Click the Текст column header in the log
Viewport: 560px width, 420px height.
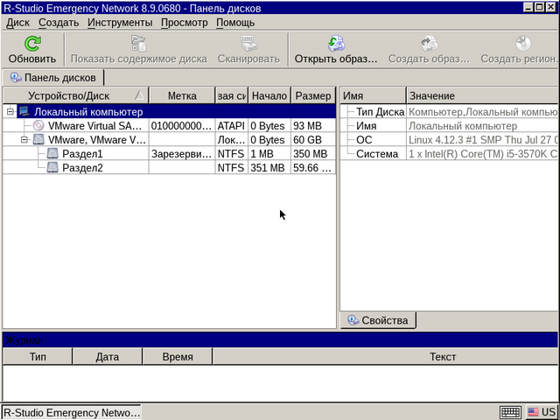pos(443,357)
